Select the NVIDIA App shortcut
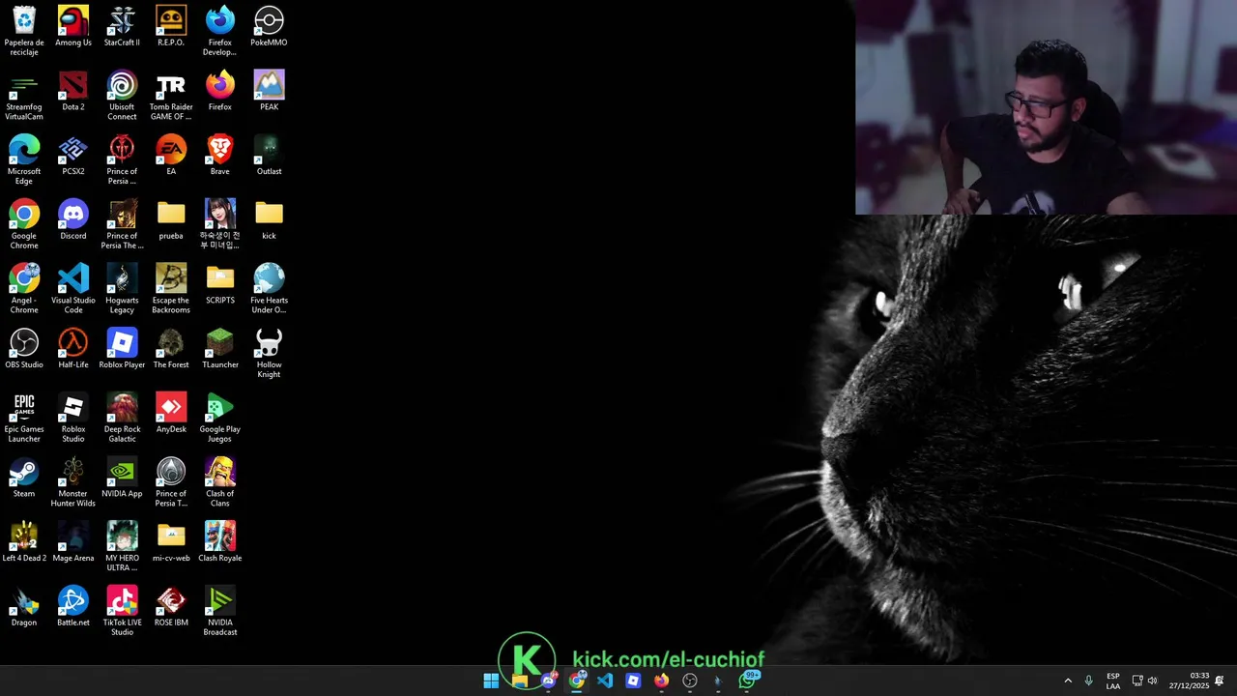The width and height of the screenshot is (1237, 696). coord(122,478)
